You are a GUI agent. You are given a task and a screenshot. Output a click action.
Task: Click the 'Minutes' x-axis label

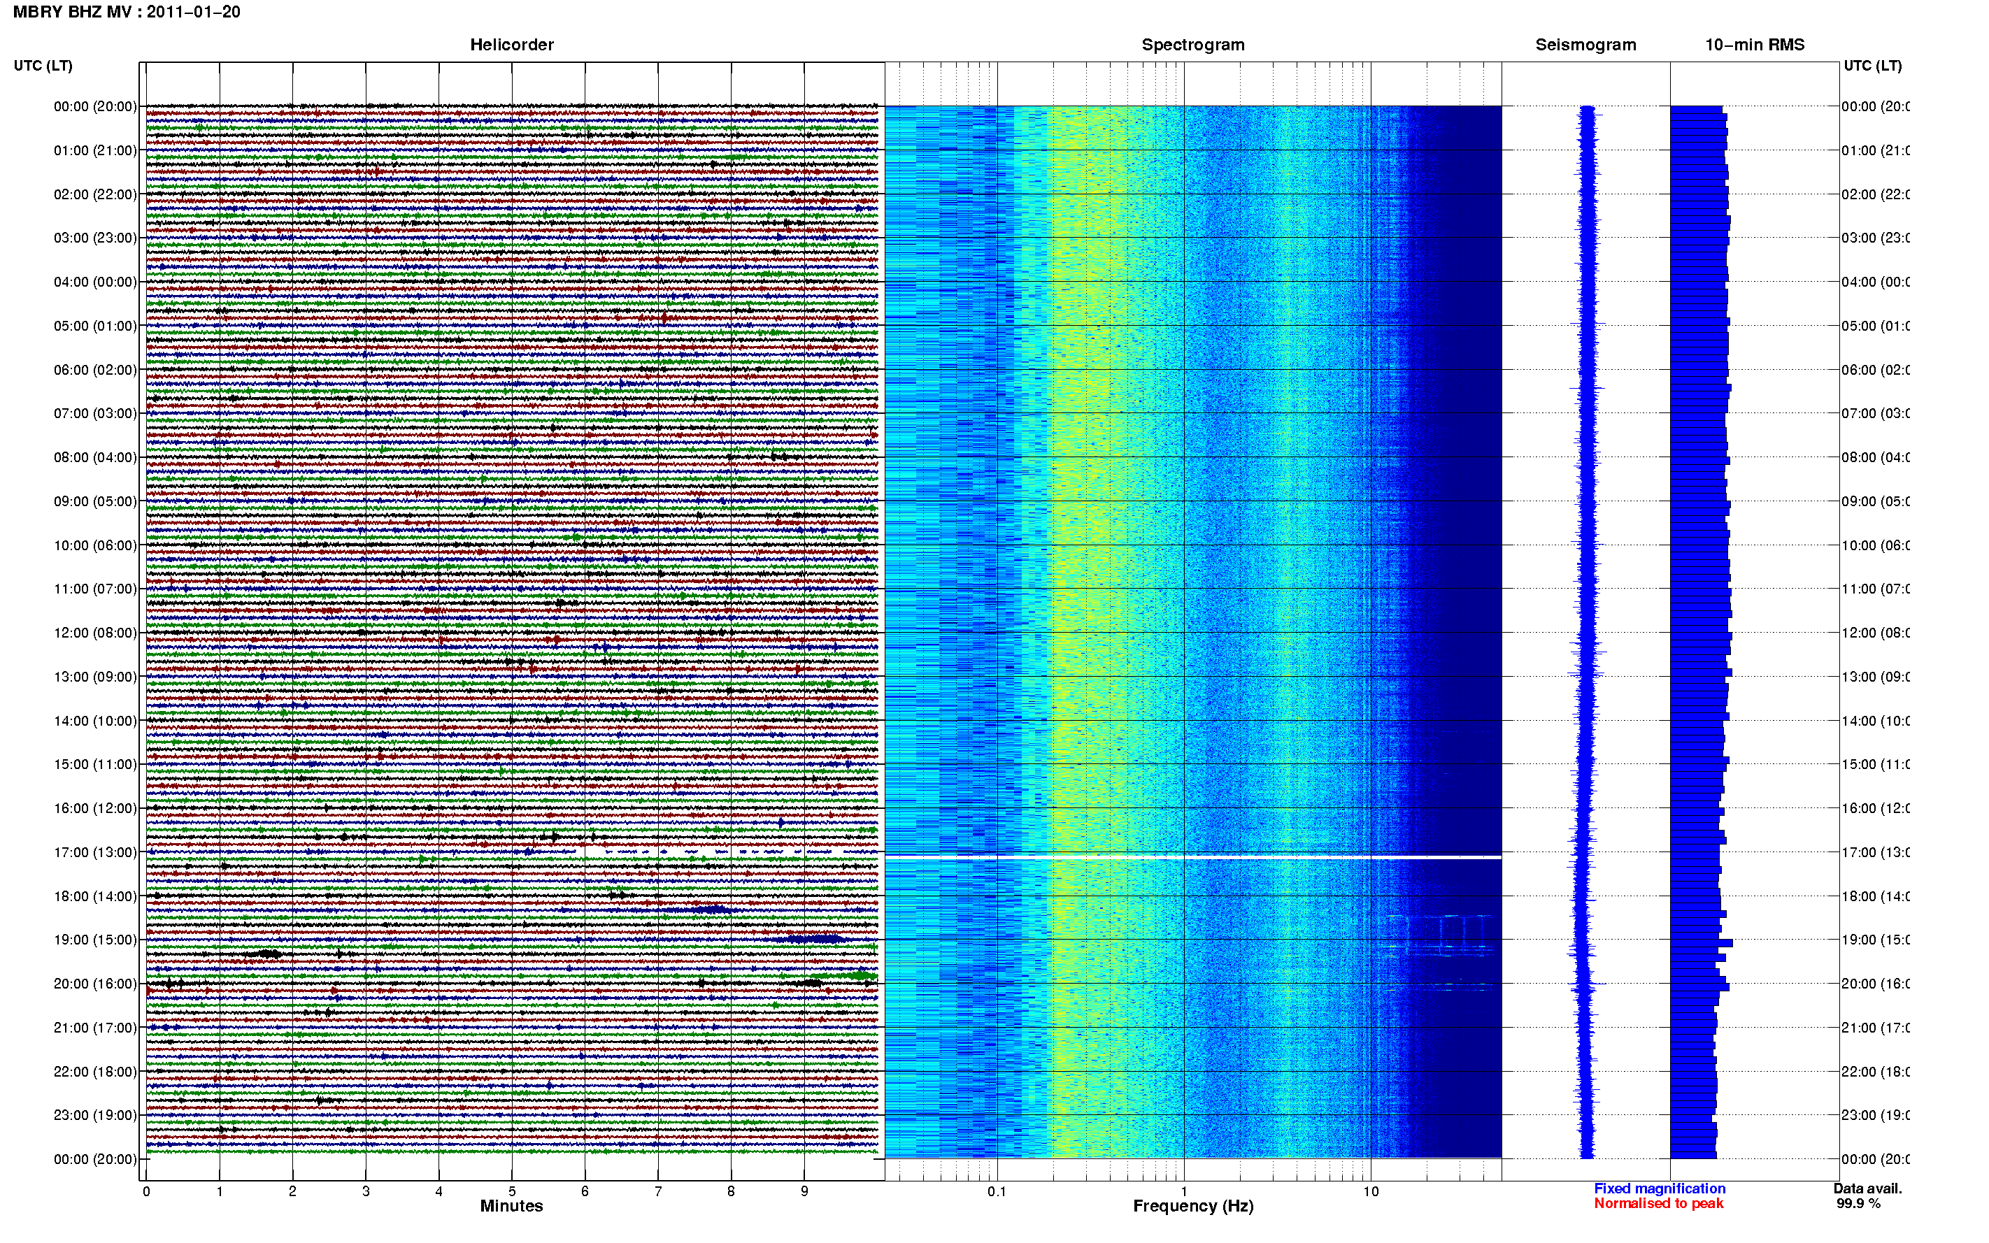coord(511,1206)
